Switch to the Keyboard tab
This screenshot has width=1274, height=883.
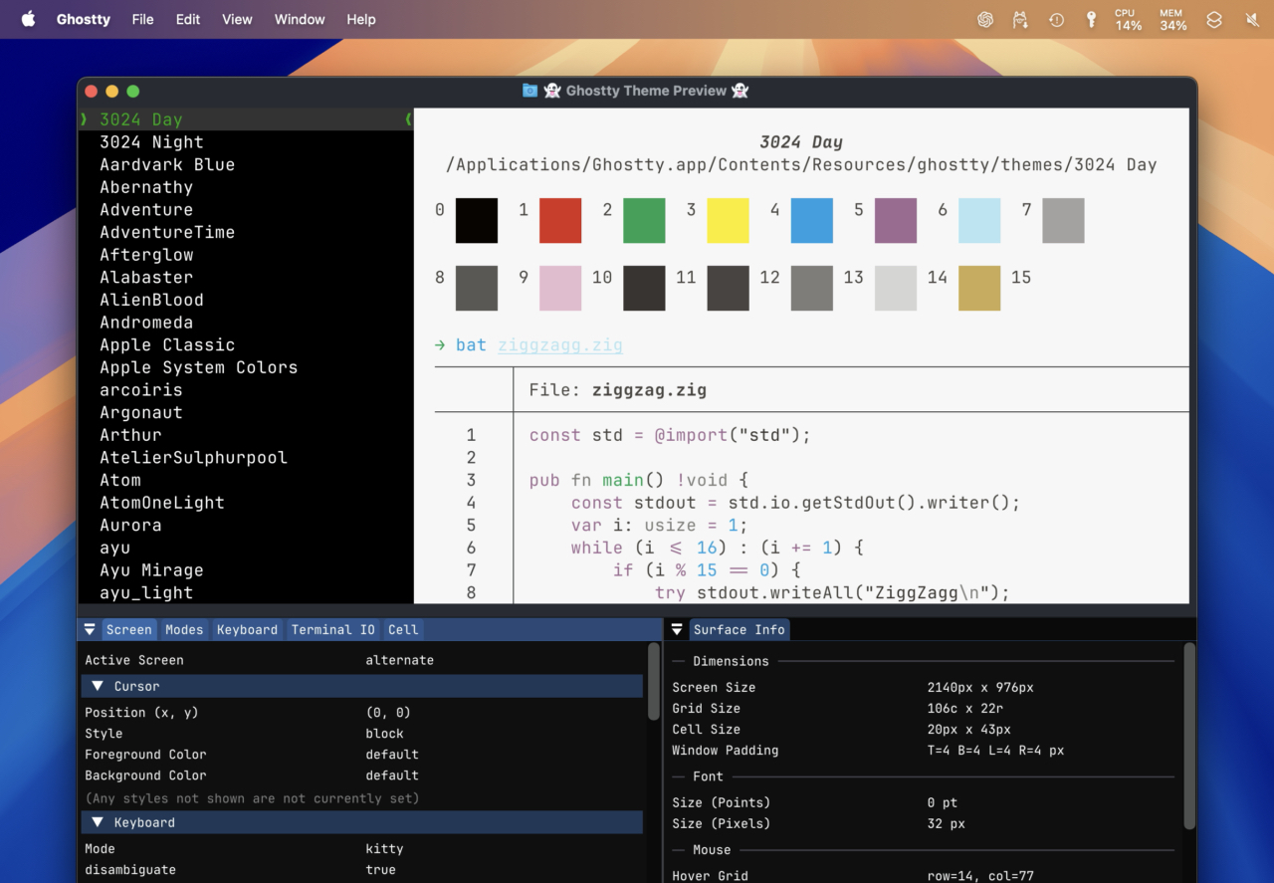point(247,629)
